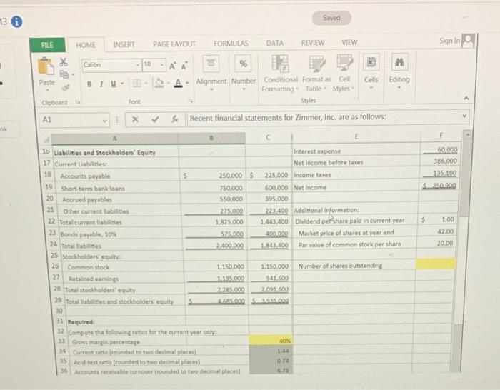Open Format as Table menu

tap(316, 73)
